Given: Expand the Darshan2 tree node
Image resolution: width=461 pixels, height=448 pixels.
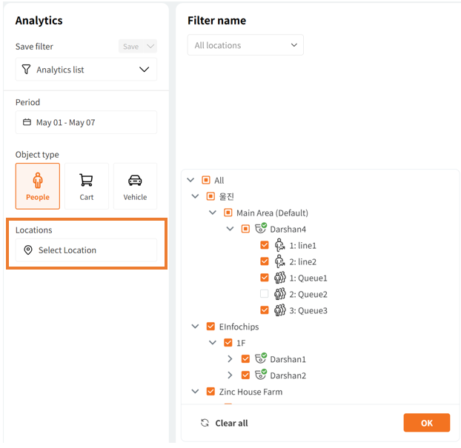Looking at the screenshot, I should [x=230, y=375].
